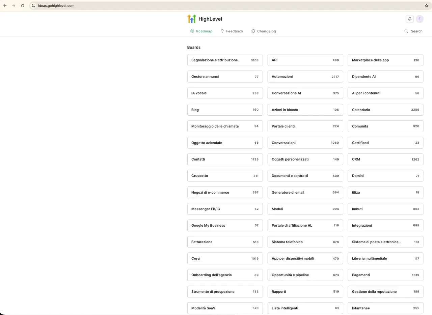Open the Dipendente AI board
This screenshot has height=315, width=432.
click(x=385, y=77)
